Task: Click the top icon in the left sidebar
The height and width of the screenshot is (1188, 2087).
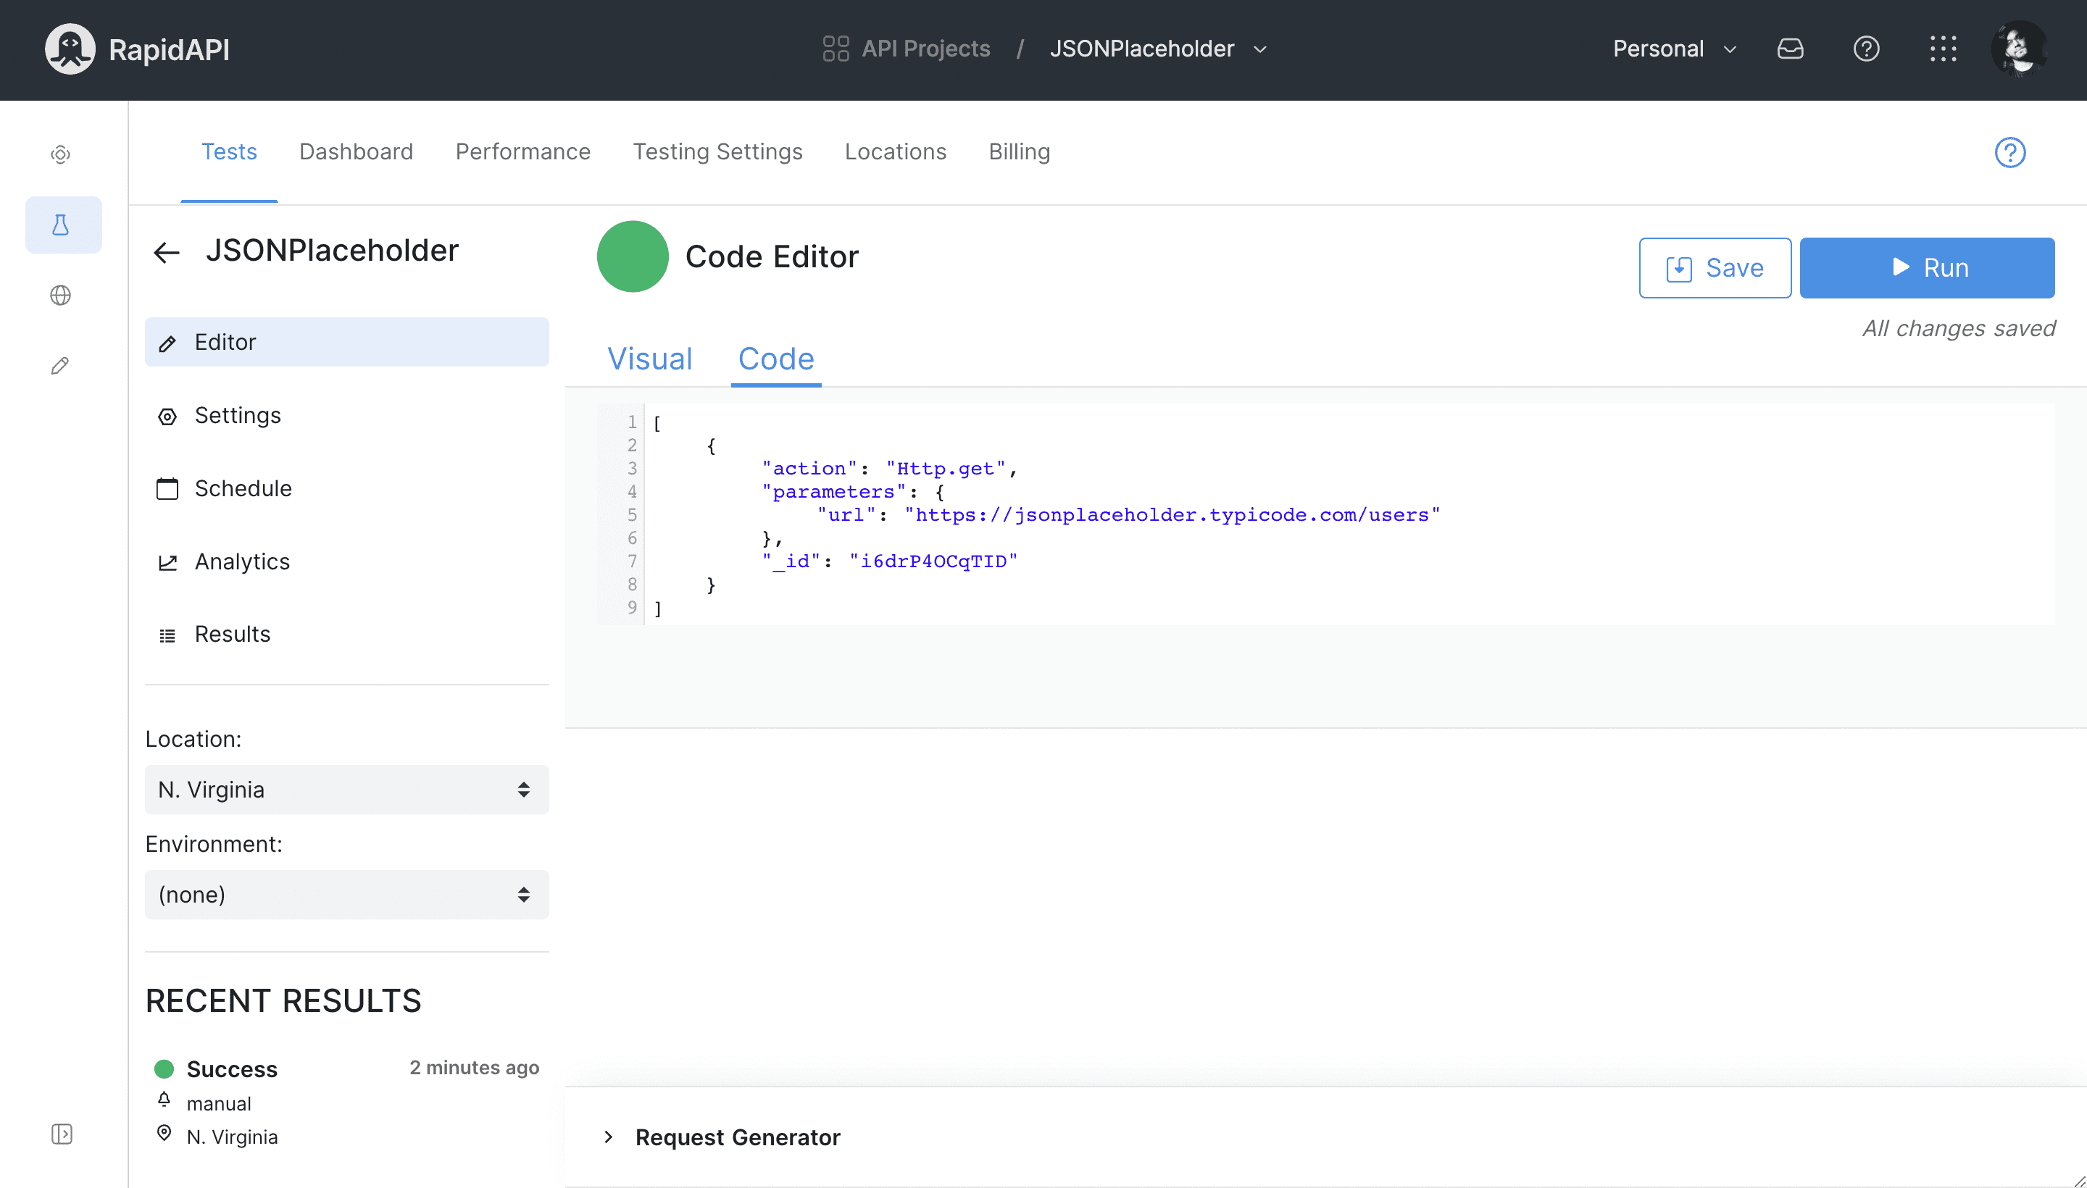Action: pyautogui.click(x=60, y=154)
